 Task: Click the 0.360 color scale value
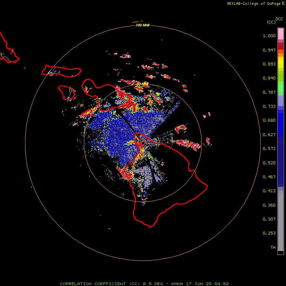[x=269, y=205]
